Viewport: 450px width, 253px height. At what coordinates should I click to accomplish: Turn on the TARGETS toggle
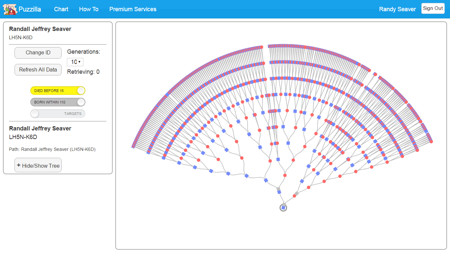pyautogui.click(x=58, y=114)
